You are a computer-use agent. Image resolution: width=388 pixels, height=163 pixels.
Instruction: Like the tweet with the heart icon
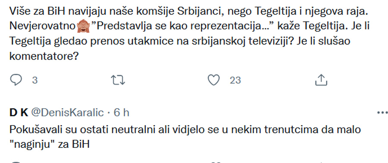pyautogui.click(x=213, y=80)
